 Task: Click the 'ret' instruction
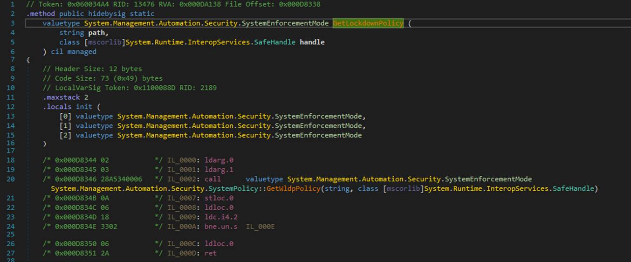click(x=211, y=253)
